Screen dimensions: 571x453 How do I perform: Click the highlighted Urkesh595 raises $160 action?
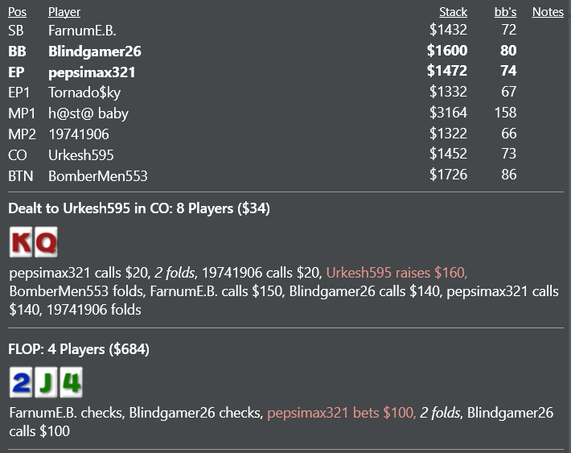(x=397, y=273)
